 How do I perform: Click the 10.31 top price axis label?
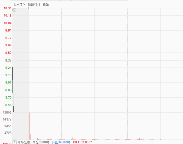[x=8, y=8]
